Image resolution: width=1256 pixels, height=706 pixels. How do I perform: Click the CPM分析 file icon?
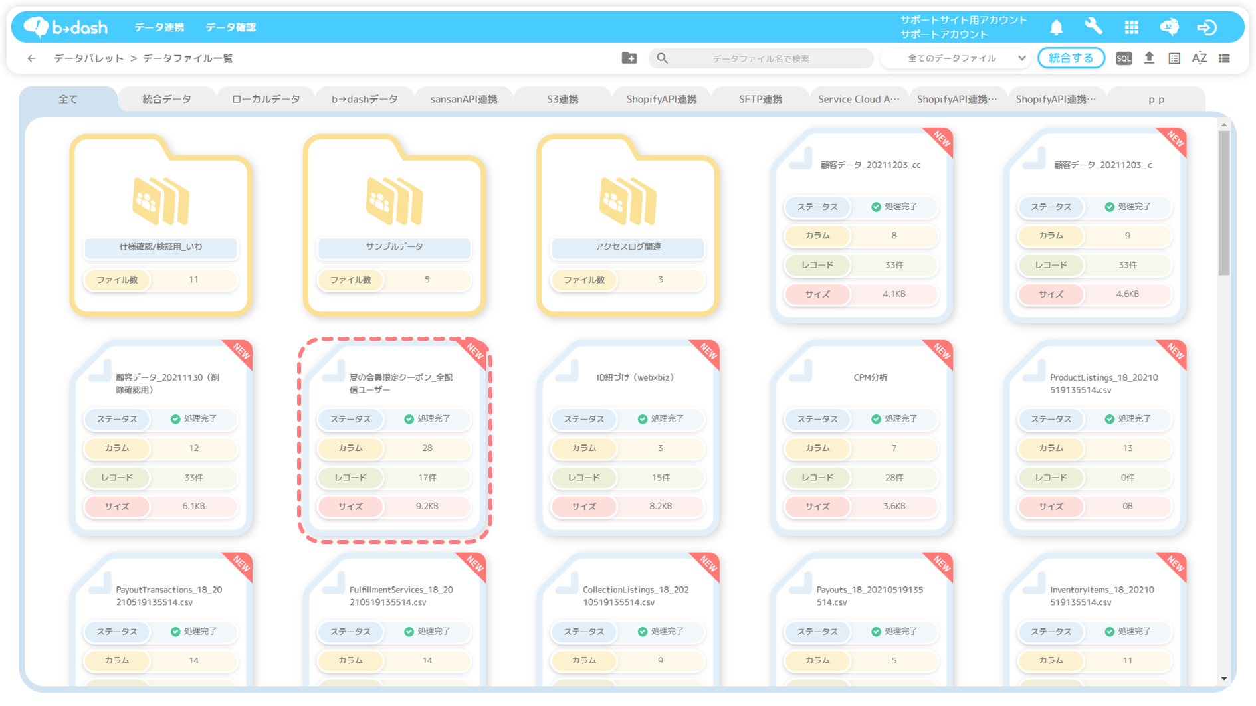[801, 371]
